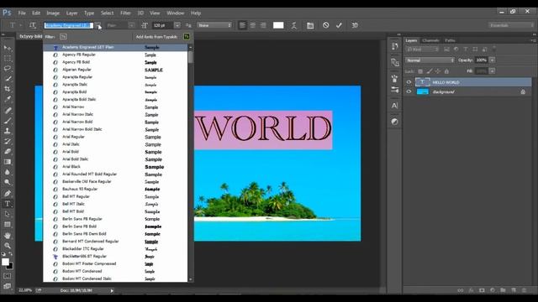Image resolution: width=538 pixels, height=302 pixels.
Task: Open the Image menu
Action: coord(53,13)
